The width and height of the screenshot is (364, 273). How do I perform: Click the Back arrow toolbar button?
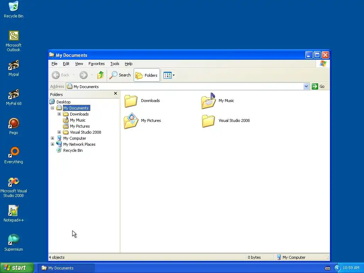pos(60,75)
